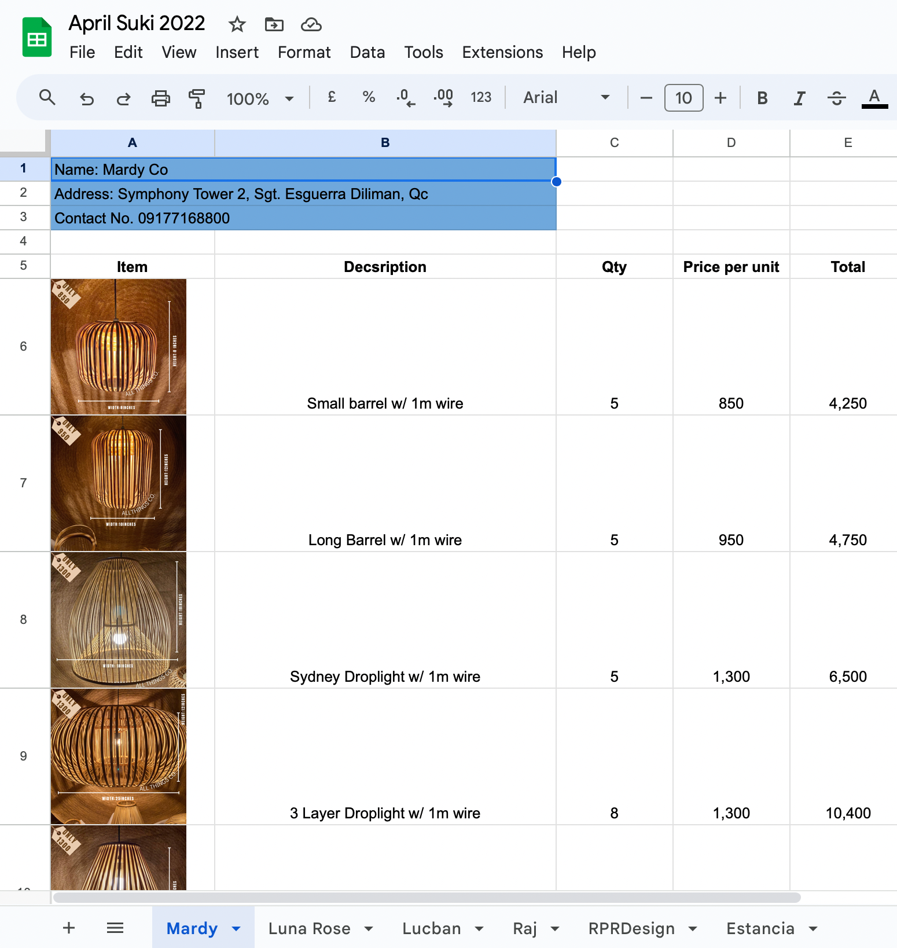Switch to the Raj sheet
Viewport: 897px width, 948px height.
(525, 928)
